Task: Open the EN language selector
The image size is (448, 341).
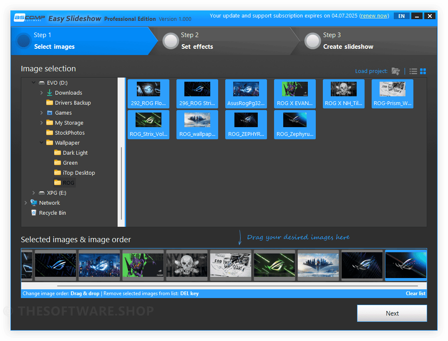Action: 401,16
